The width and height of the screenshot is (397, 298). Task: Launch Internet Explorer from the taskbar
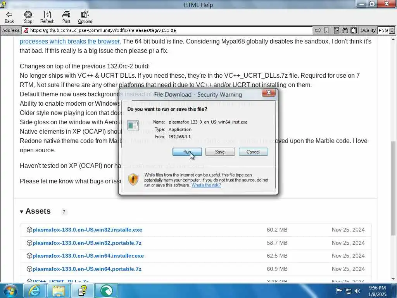click(35, 291)
